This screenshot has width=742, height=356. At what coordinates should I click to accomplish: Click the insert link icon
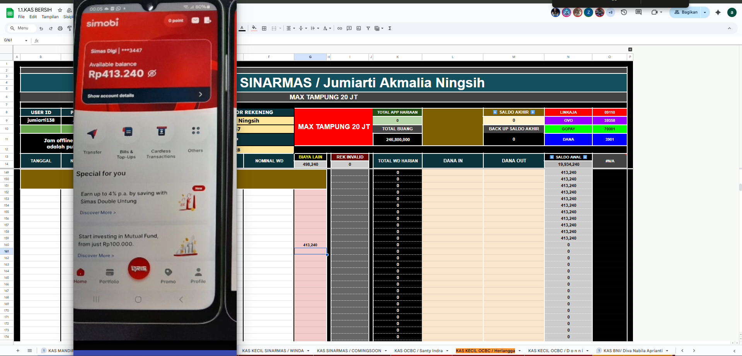pyautogui.click(x=339, y=28)
